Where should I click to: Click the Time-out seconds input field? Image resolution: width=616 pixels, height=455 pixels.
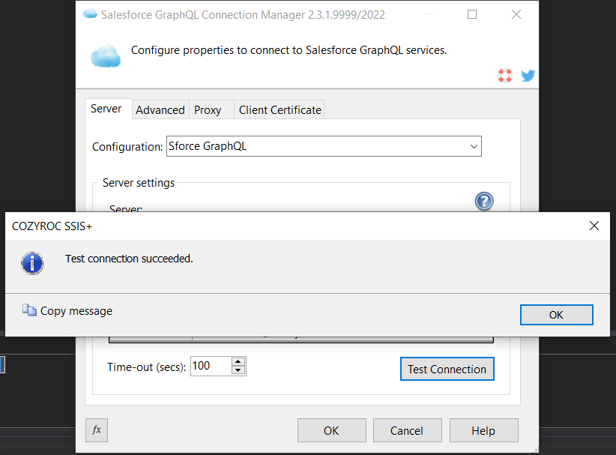[211, 367]
